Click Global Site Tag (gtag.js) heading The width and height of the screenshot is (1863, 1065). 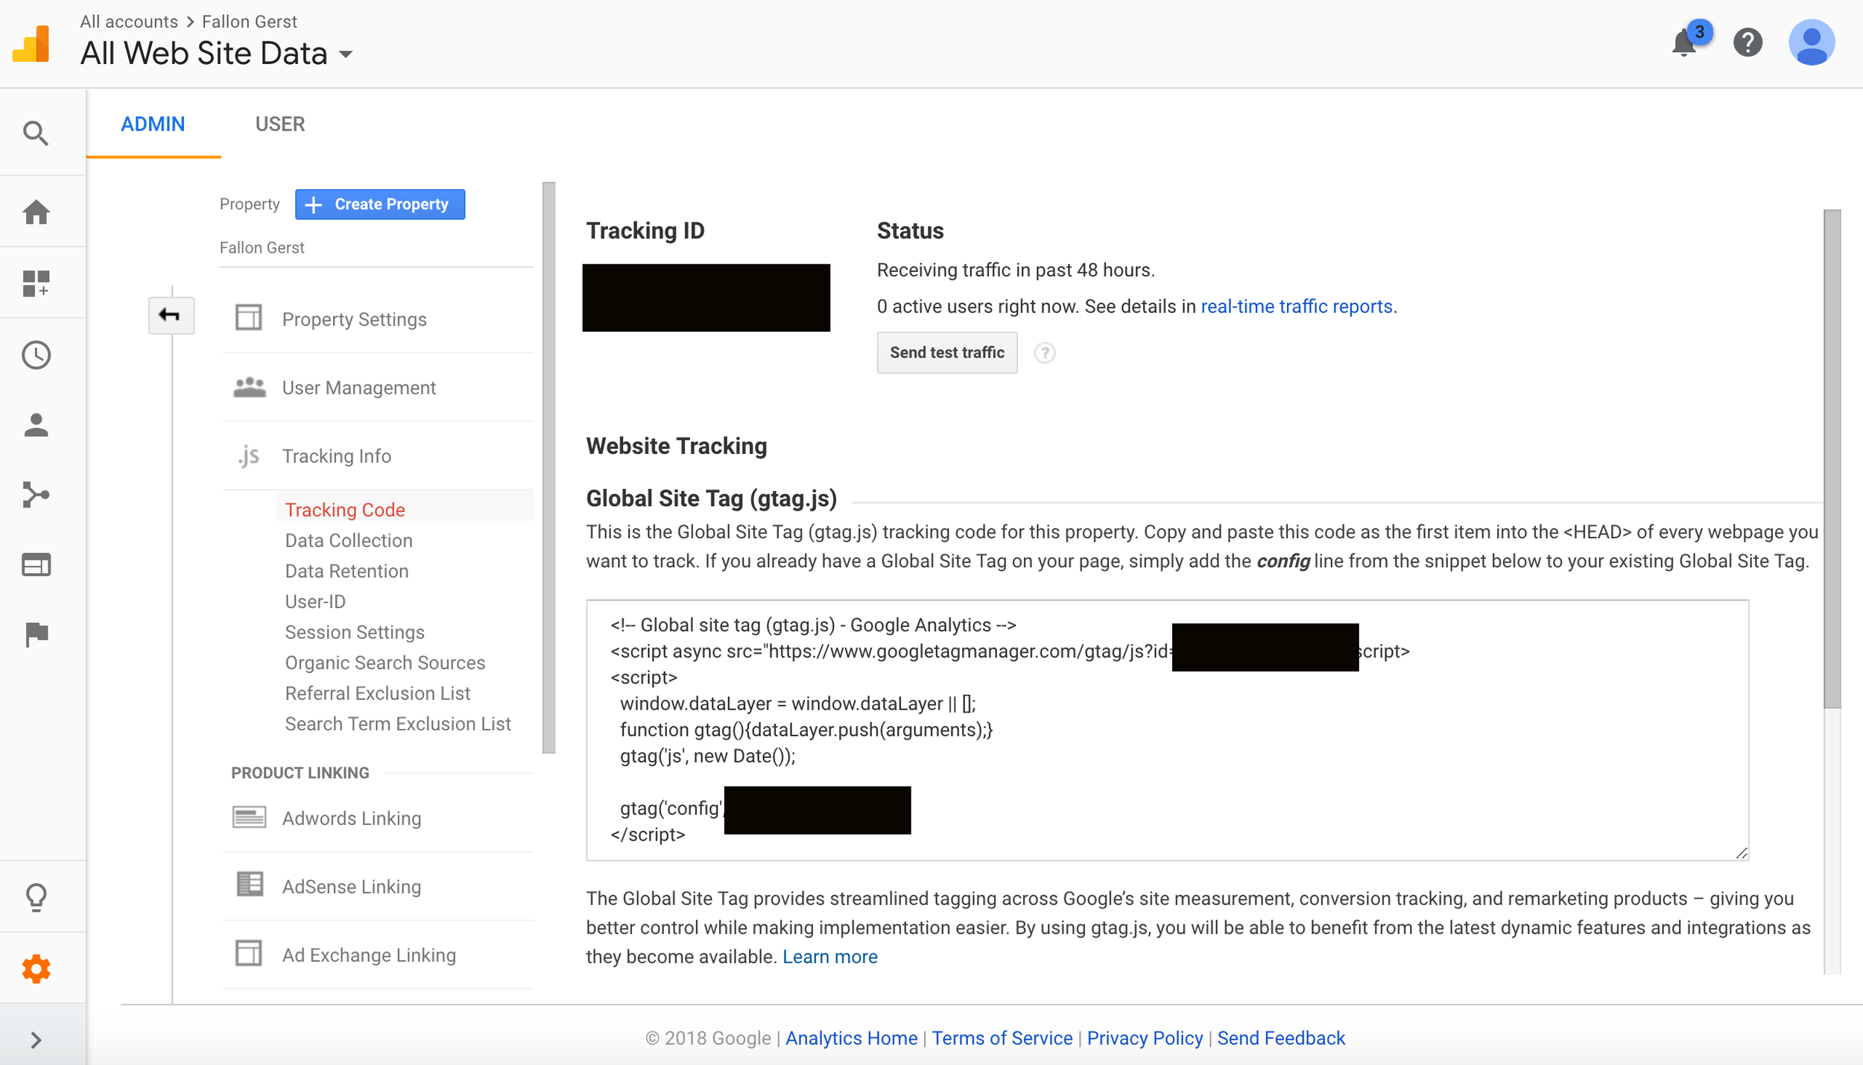point(711,499)
